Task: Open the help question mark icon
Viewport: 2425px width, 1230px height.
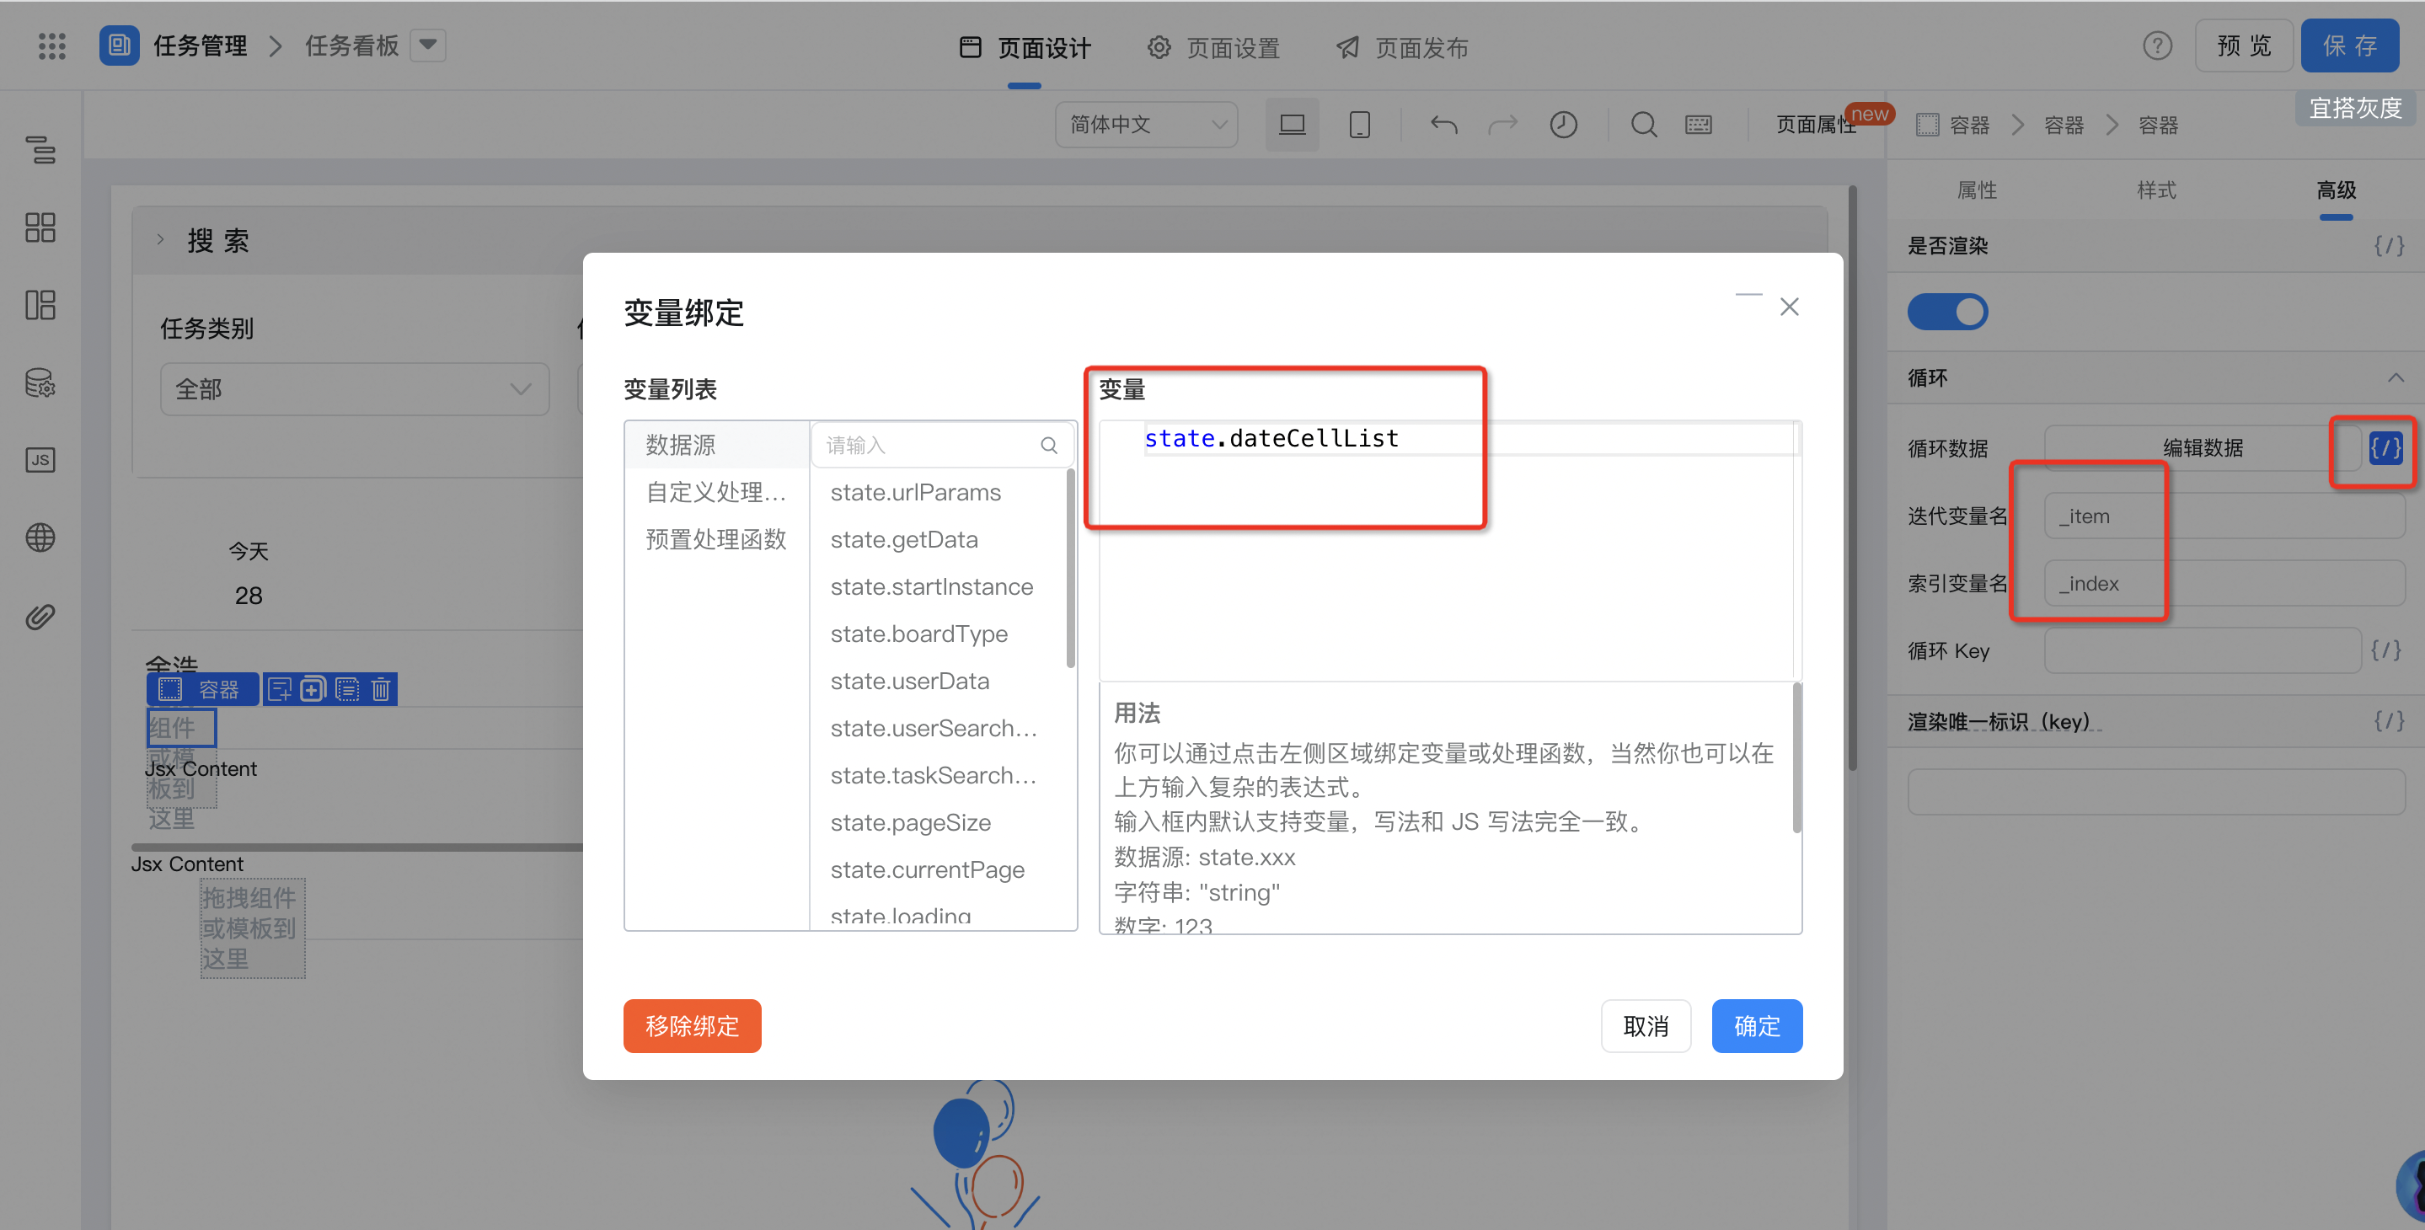Action: [x=2157, y=45]
